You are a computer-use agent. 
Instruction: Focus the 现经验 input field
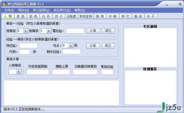coord(28,46)
